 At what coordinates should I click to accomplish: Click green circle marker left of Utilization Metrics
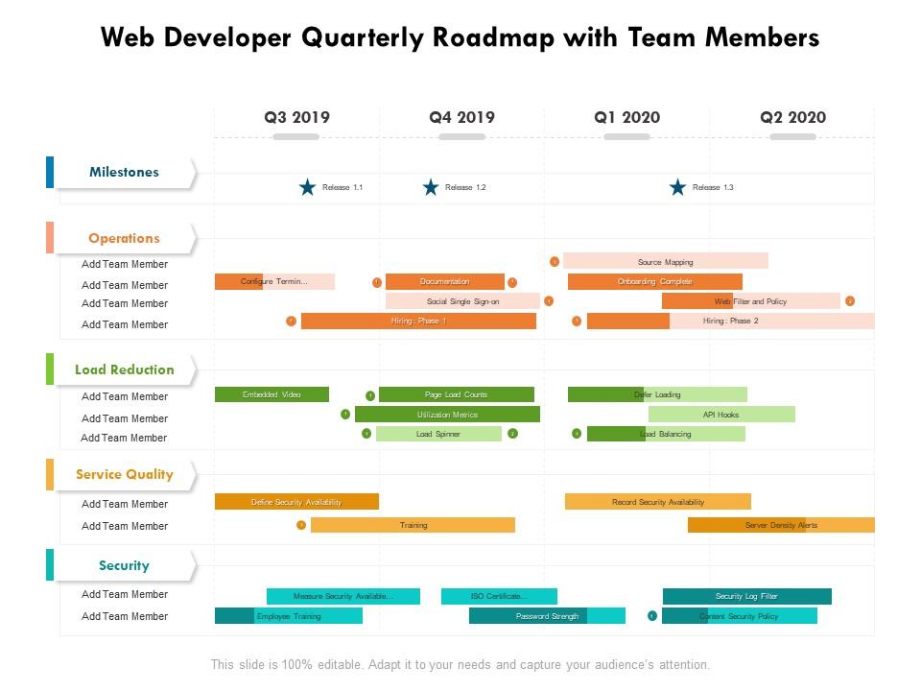[345, 415]
